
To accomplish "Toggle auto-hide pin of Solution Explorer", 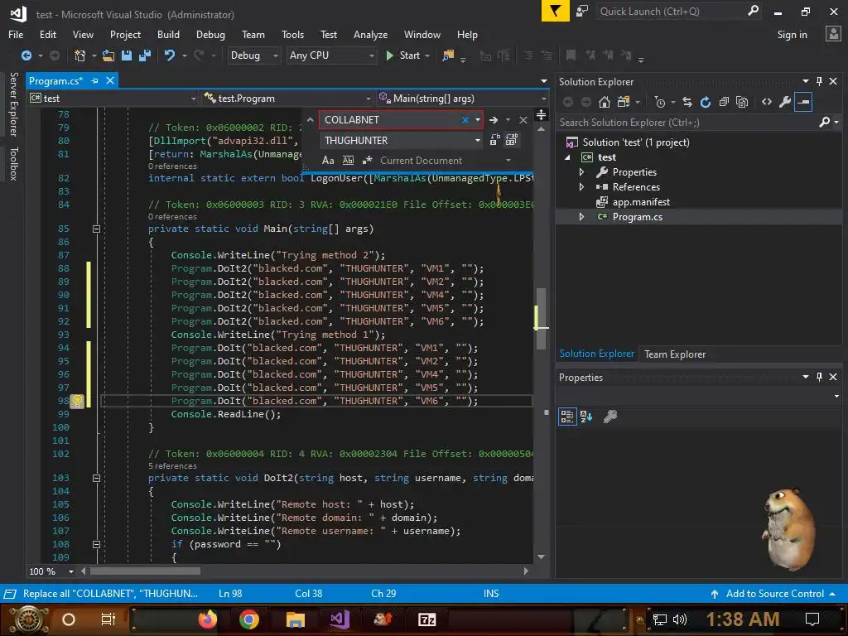I will [819, 81].
